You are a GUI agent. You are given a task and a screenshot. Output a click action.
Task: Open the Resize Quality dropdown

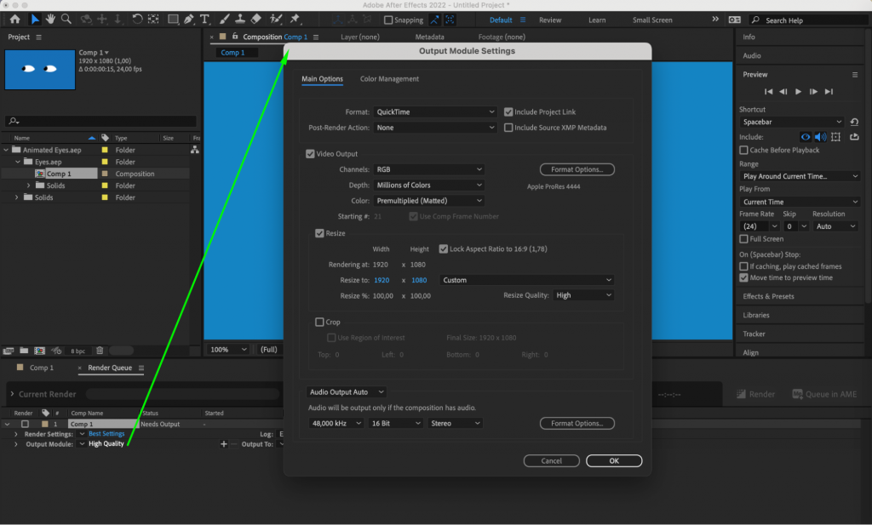coord(583,294)
